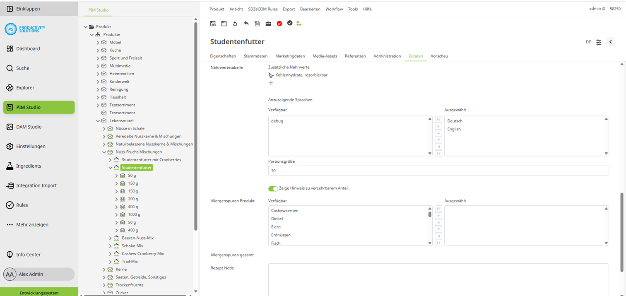The image size is (626, 296).
Task: Click the toolbox icon in the toolbar
Action: coord(268,24)
